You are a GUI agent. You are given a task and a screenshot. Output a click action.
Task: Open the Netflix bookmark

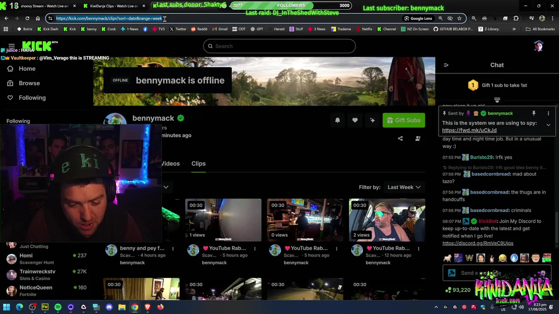click(x=364, y=29)
